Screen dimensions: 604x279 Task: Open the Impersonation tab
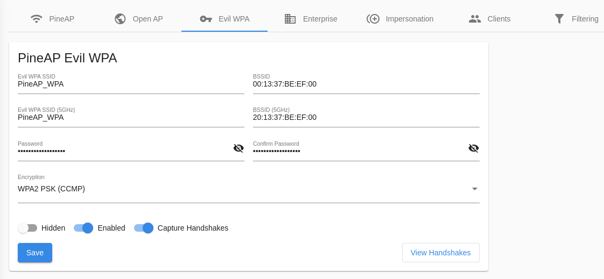coord(400,19)
